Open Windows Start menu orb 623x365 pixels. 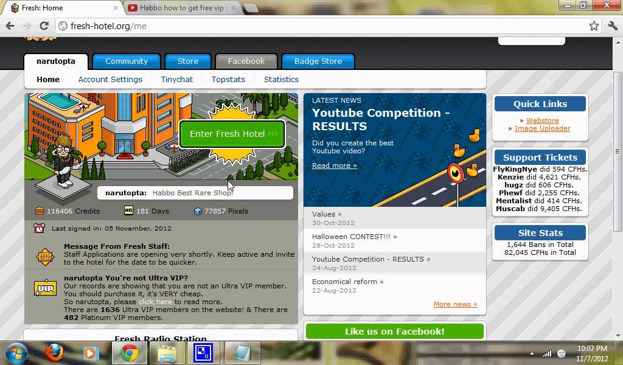16,353
